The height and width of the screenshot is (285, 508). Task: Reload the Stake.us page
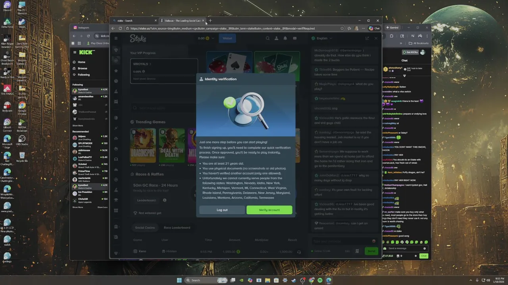[x=120, y=28]
